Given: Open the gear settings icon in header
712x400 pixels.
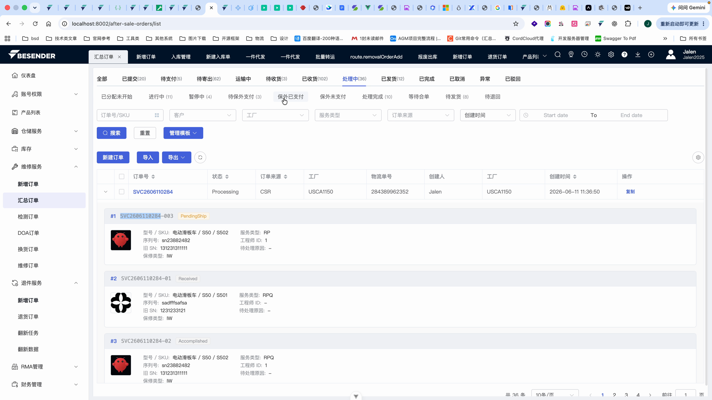Looking at the screenshot, I should (x=611, y=55).
